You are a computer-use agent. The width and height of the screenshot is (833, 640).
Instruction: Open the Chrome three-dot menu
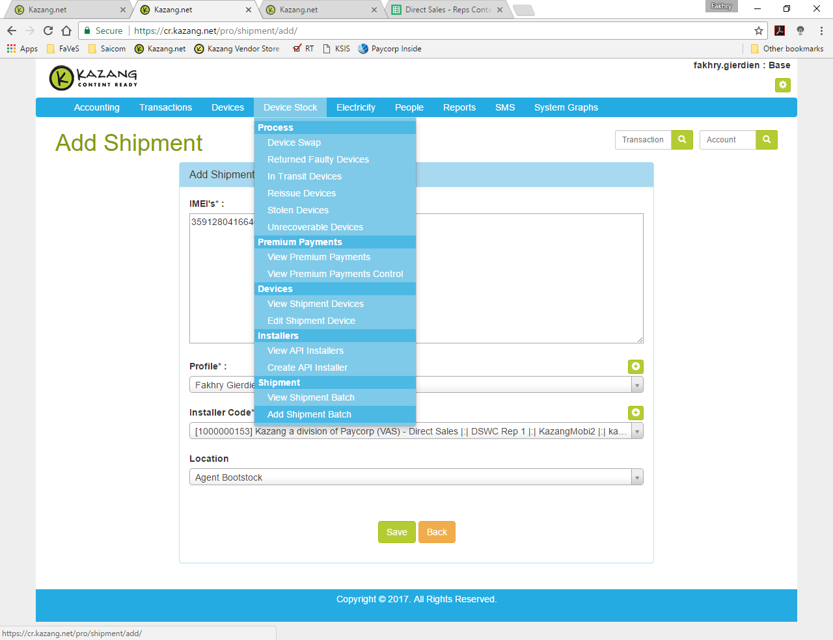click(821, 31)
